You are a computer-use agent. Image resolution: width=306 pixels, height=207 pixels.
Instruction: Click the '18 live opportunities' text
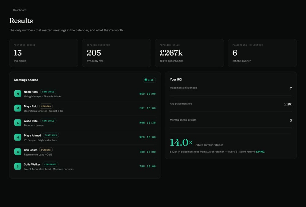click(x=172, y=61)
